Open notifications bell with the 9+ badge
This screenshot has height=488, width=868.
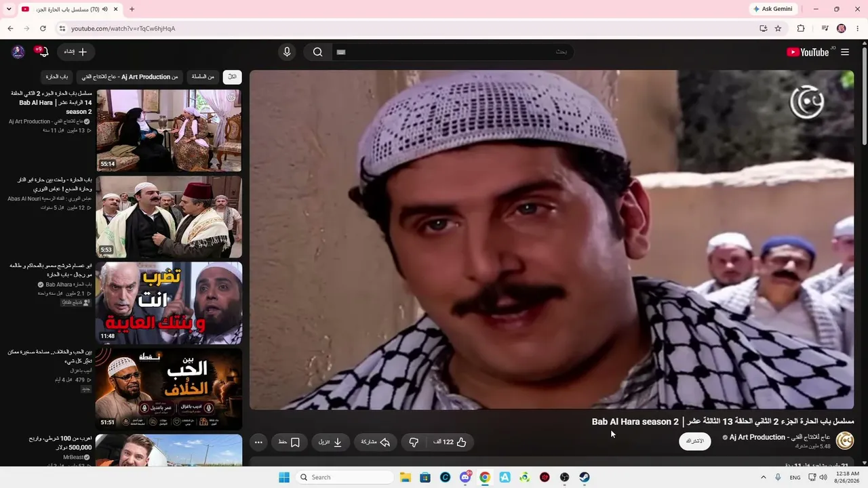tap(42, 52)
